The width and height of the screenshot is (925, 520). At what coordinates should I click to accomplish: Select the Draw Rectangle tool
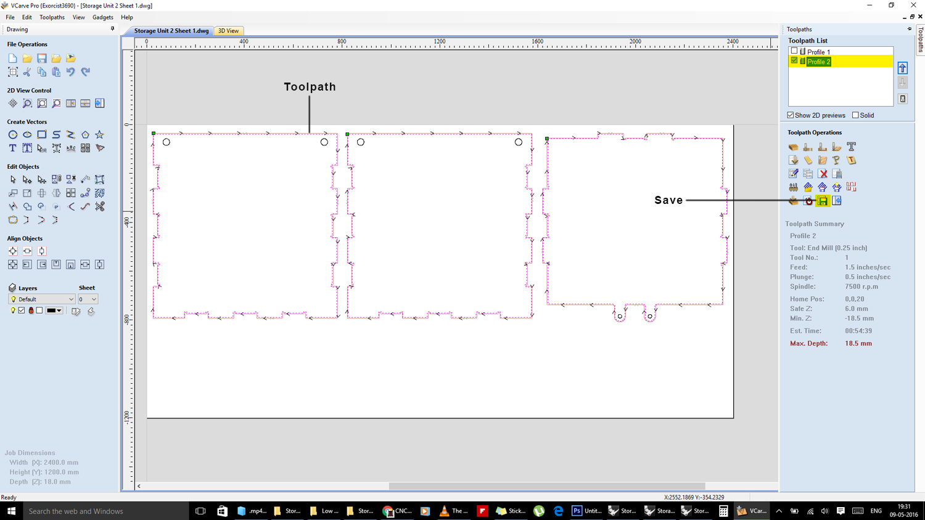click(42, 134)
